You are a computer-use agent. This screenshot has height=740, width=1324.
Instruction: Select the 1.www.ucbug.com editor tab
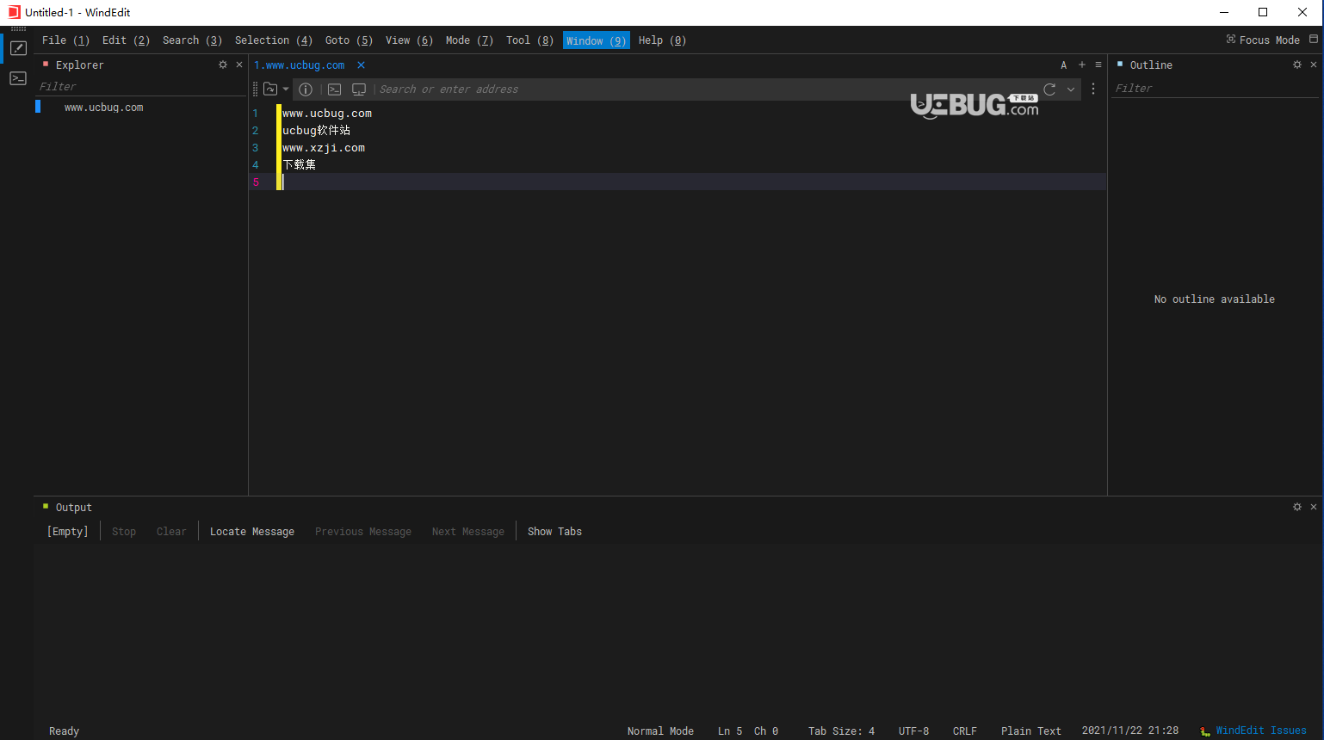tap(300, 65)
